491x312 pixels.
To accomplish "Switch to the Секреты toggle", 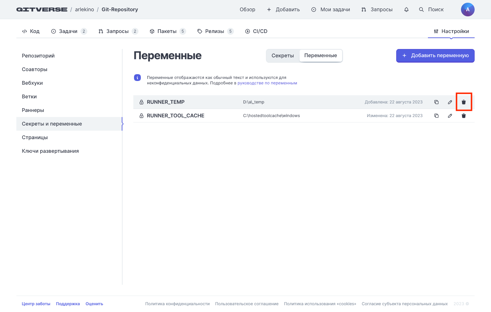I will pos(282,56).
